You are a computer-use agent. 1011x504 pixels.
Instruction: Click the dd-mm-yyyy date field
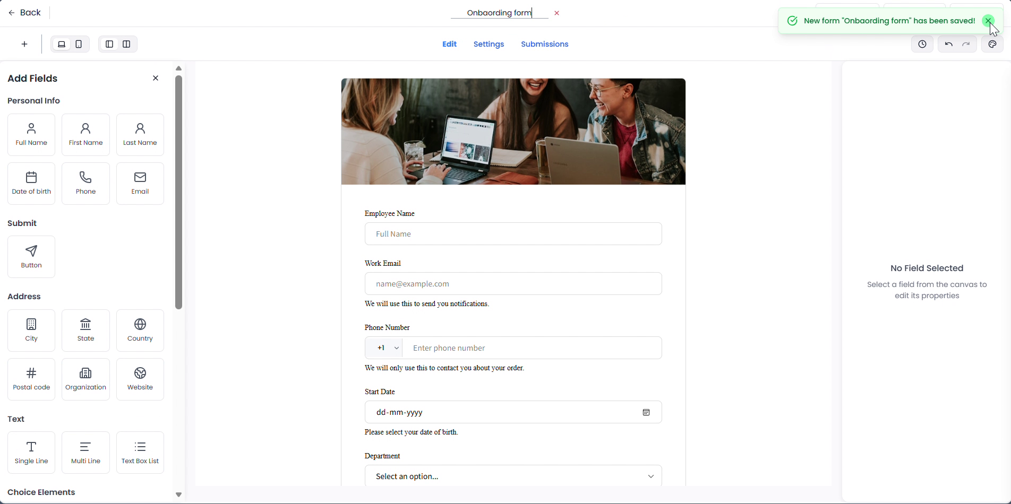[x=513, y=412]
